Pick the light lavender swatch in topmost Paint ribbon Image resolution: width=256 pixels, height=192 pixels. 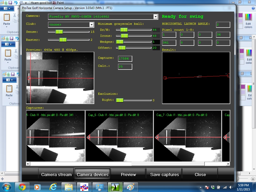240,21
